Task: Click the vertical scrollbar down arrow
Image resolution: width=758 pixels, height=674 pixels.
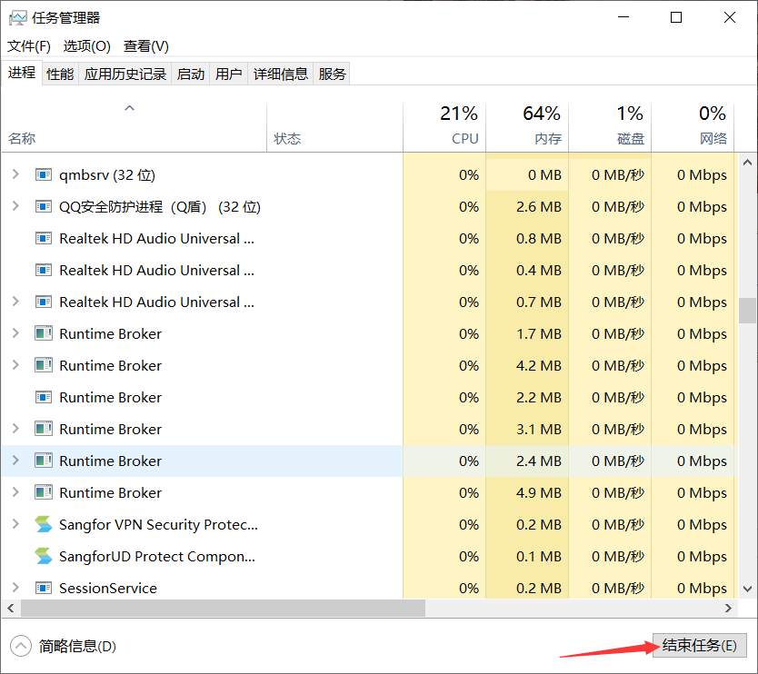Action: click(747, 589)
